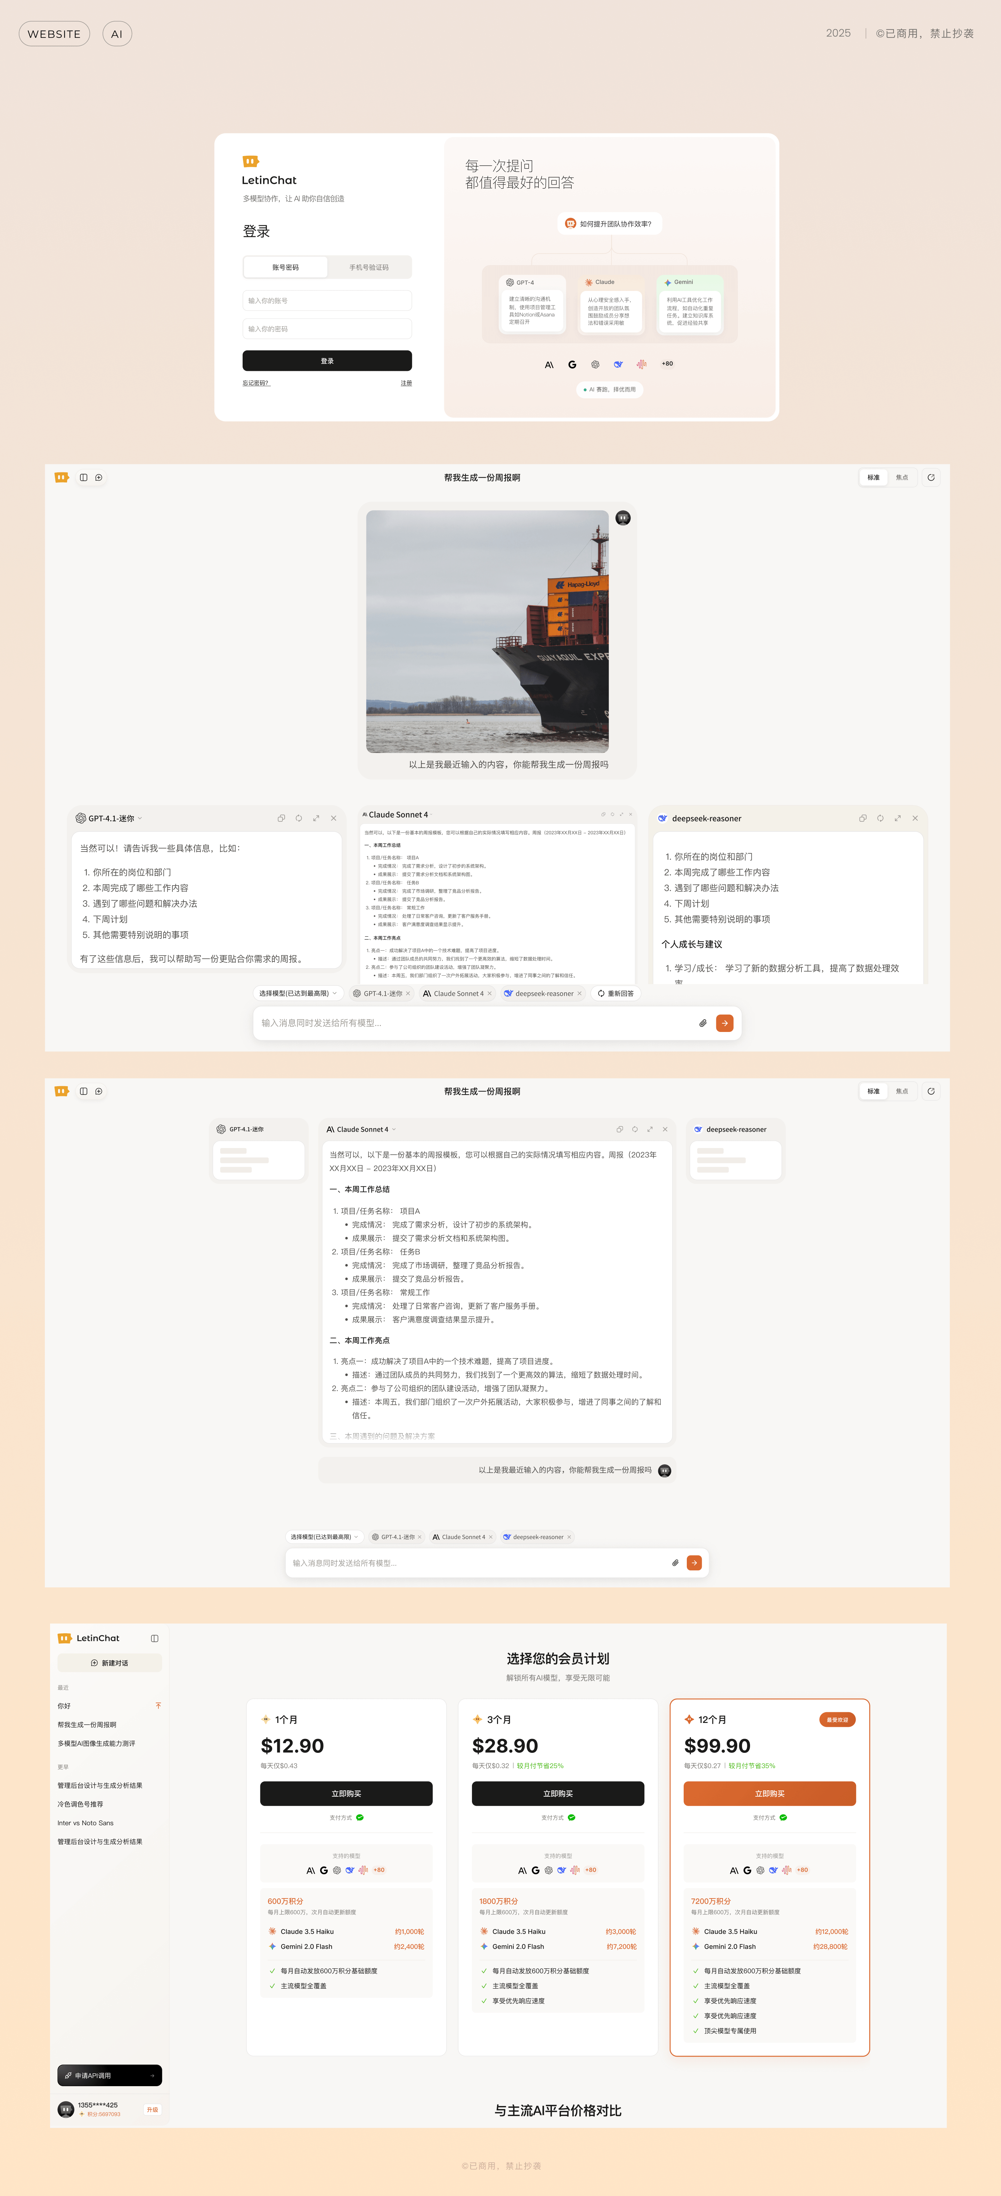Click 申请API调用 button in sidebar
This screenshot has width=1001, height=2196.
pyautogui.click(x=110, y=2075)
